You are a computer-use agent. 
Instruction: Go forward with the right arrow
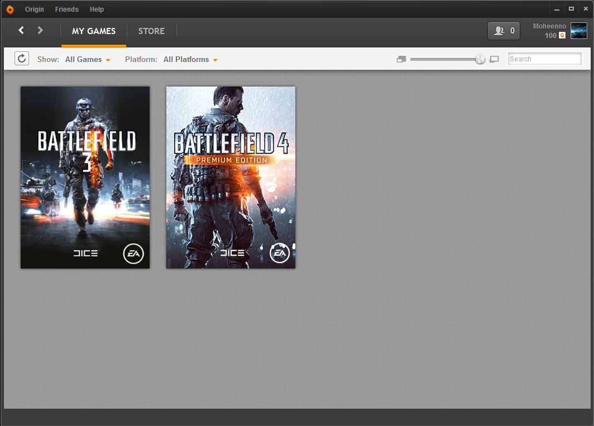pos(40,30)
